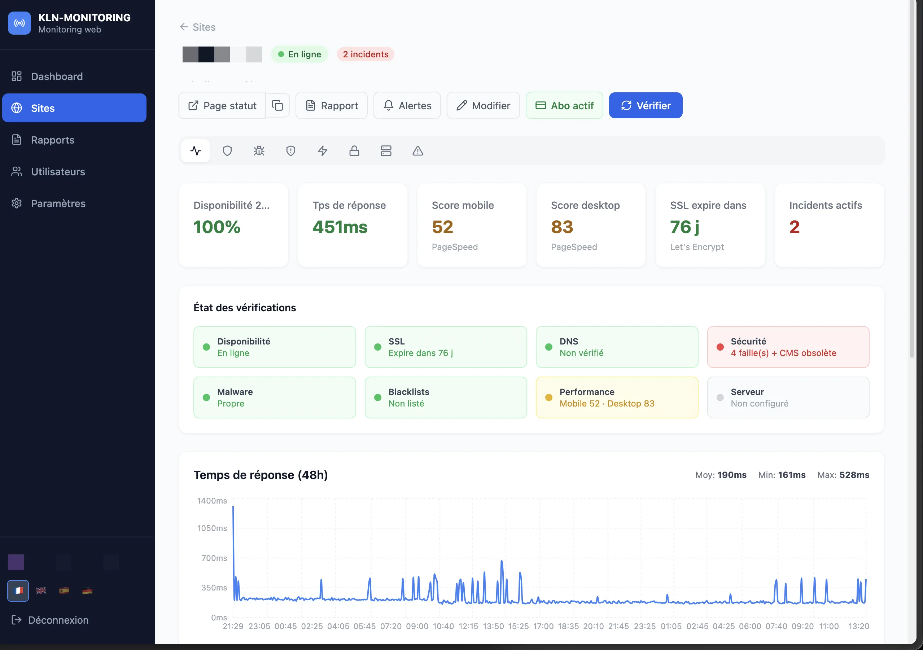
Task: Switch language to the German flag
Action: tap(87, 590)
